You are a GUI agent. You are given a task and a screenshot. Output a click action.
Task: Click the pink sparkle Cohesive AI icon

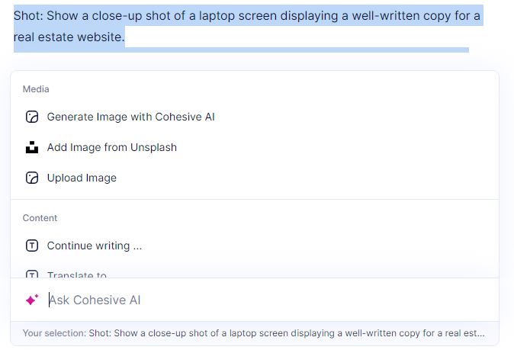click(x=32, y=300)
